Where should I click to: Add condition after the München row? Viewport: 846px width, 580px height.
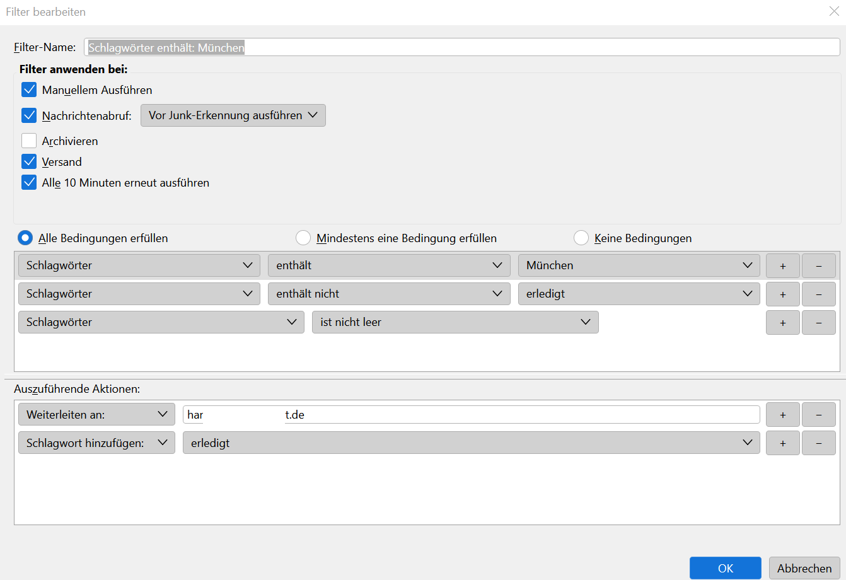point(783,266)
